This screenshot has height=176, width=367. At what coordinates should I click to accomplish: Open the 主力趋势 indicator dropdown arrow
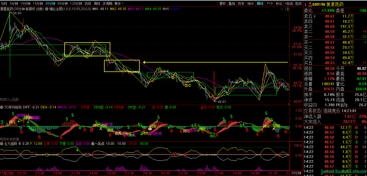coord(2,144)
